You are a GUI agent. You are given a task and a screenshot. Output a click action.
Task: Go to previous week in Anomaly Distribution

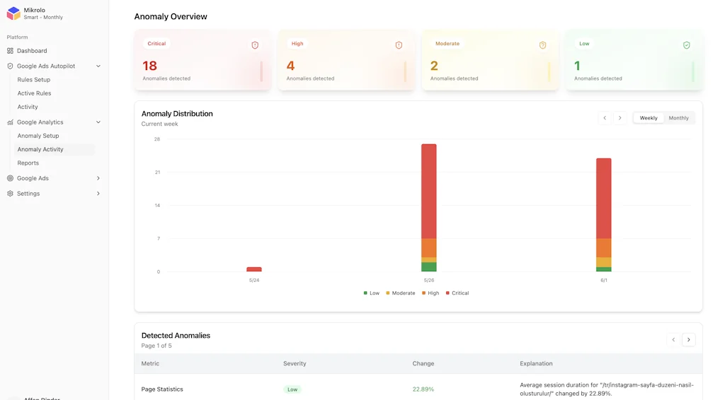(x=604, y=118)
